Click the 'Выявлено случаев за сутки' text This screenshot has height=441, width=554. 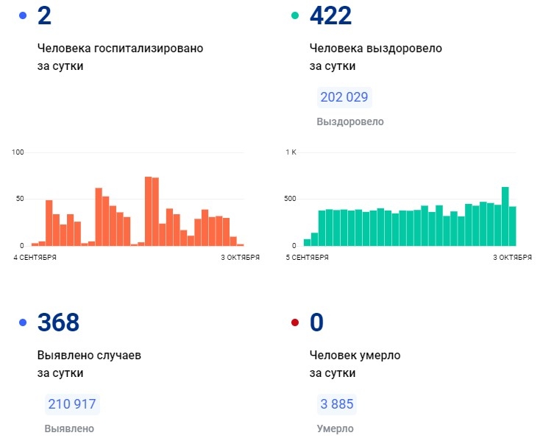coord(88,364)
